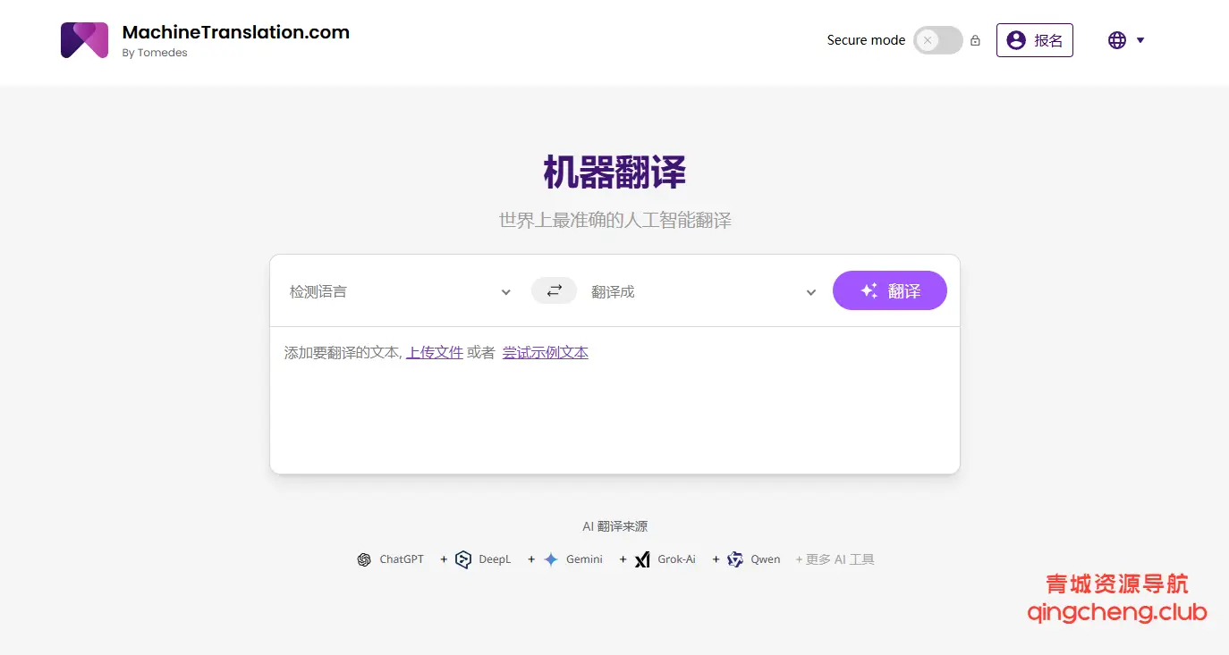Viewport: 1229px width, 655px height.
Task: Click the sparkle icon on the 翻译 button
Action: [x=868, y=290]
